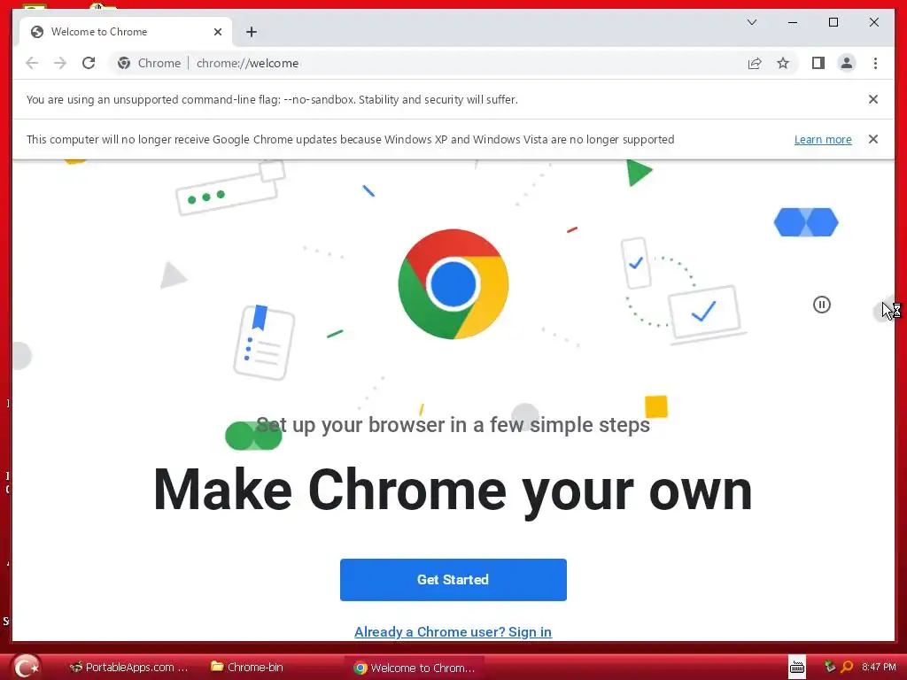This screenshot has width=907, height=680.
Task: Click the magnifier search tray icon
Action: click(x=847, y=667)
